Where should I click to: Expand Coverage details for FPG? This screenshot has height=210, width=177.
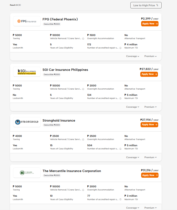[x=133, y=56]
